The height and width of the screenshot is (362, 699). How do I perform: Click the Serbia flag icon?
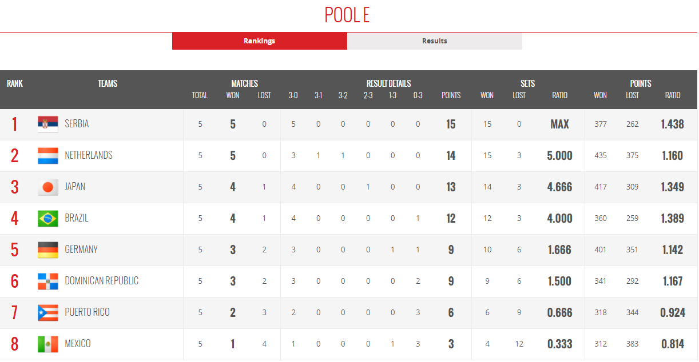[x=47, y=124]
